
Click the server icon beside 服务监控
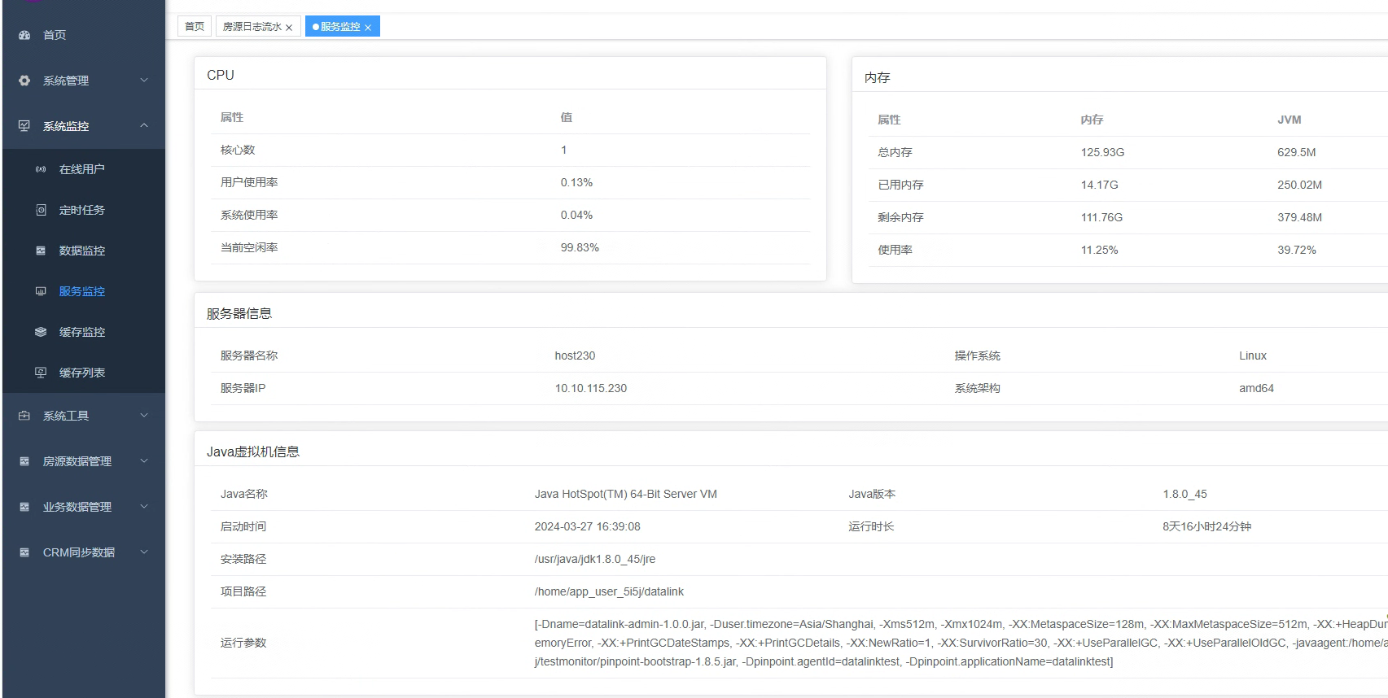[41, 291]
